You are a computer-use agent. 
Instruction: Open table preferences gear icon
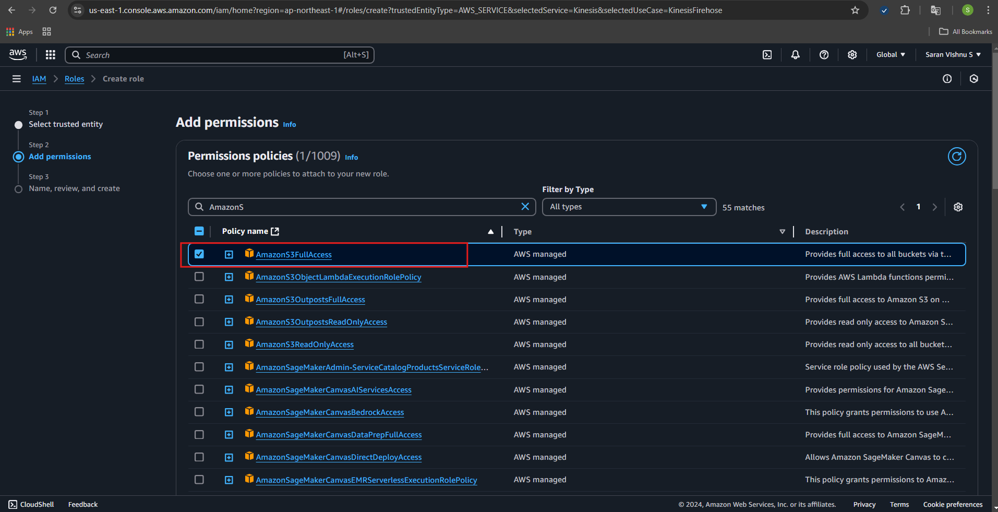point(958,207)
